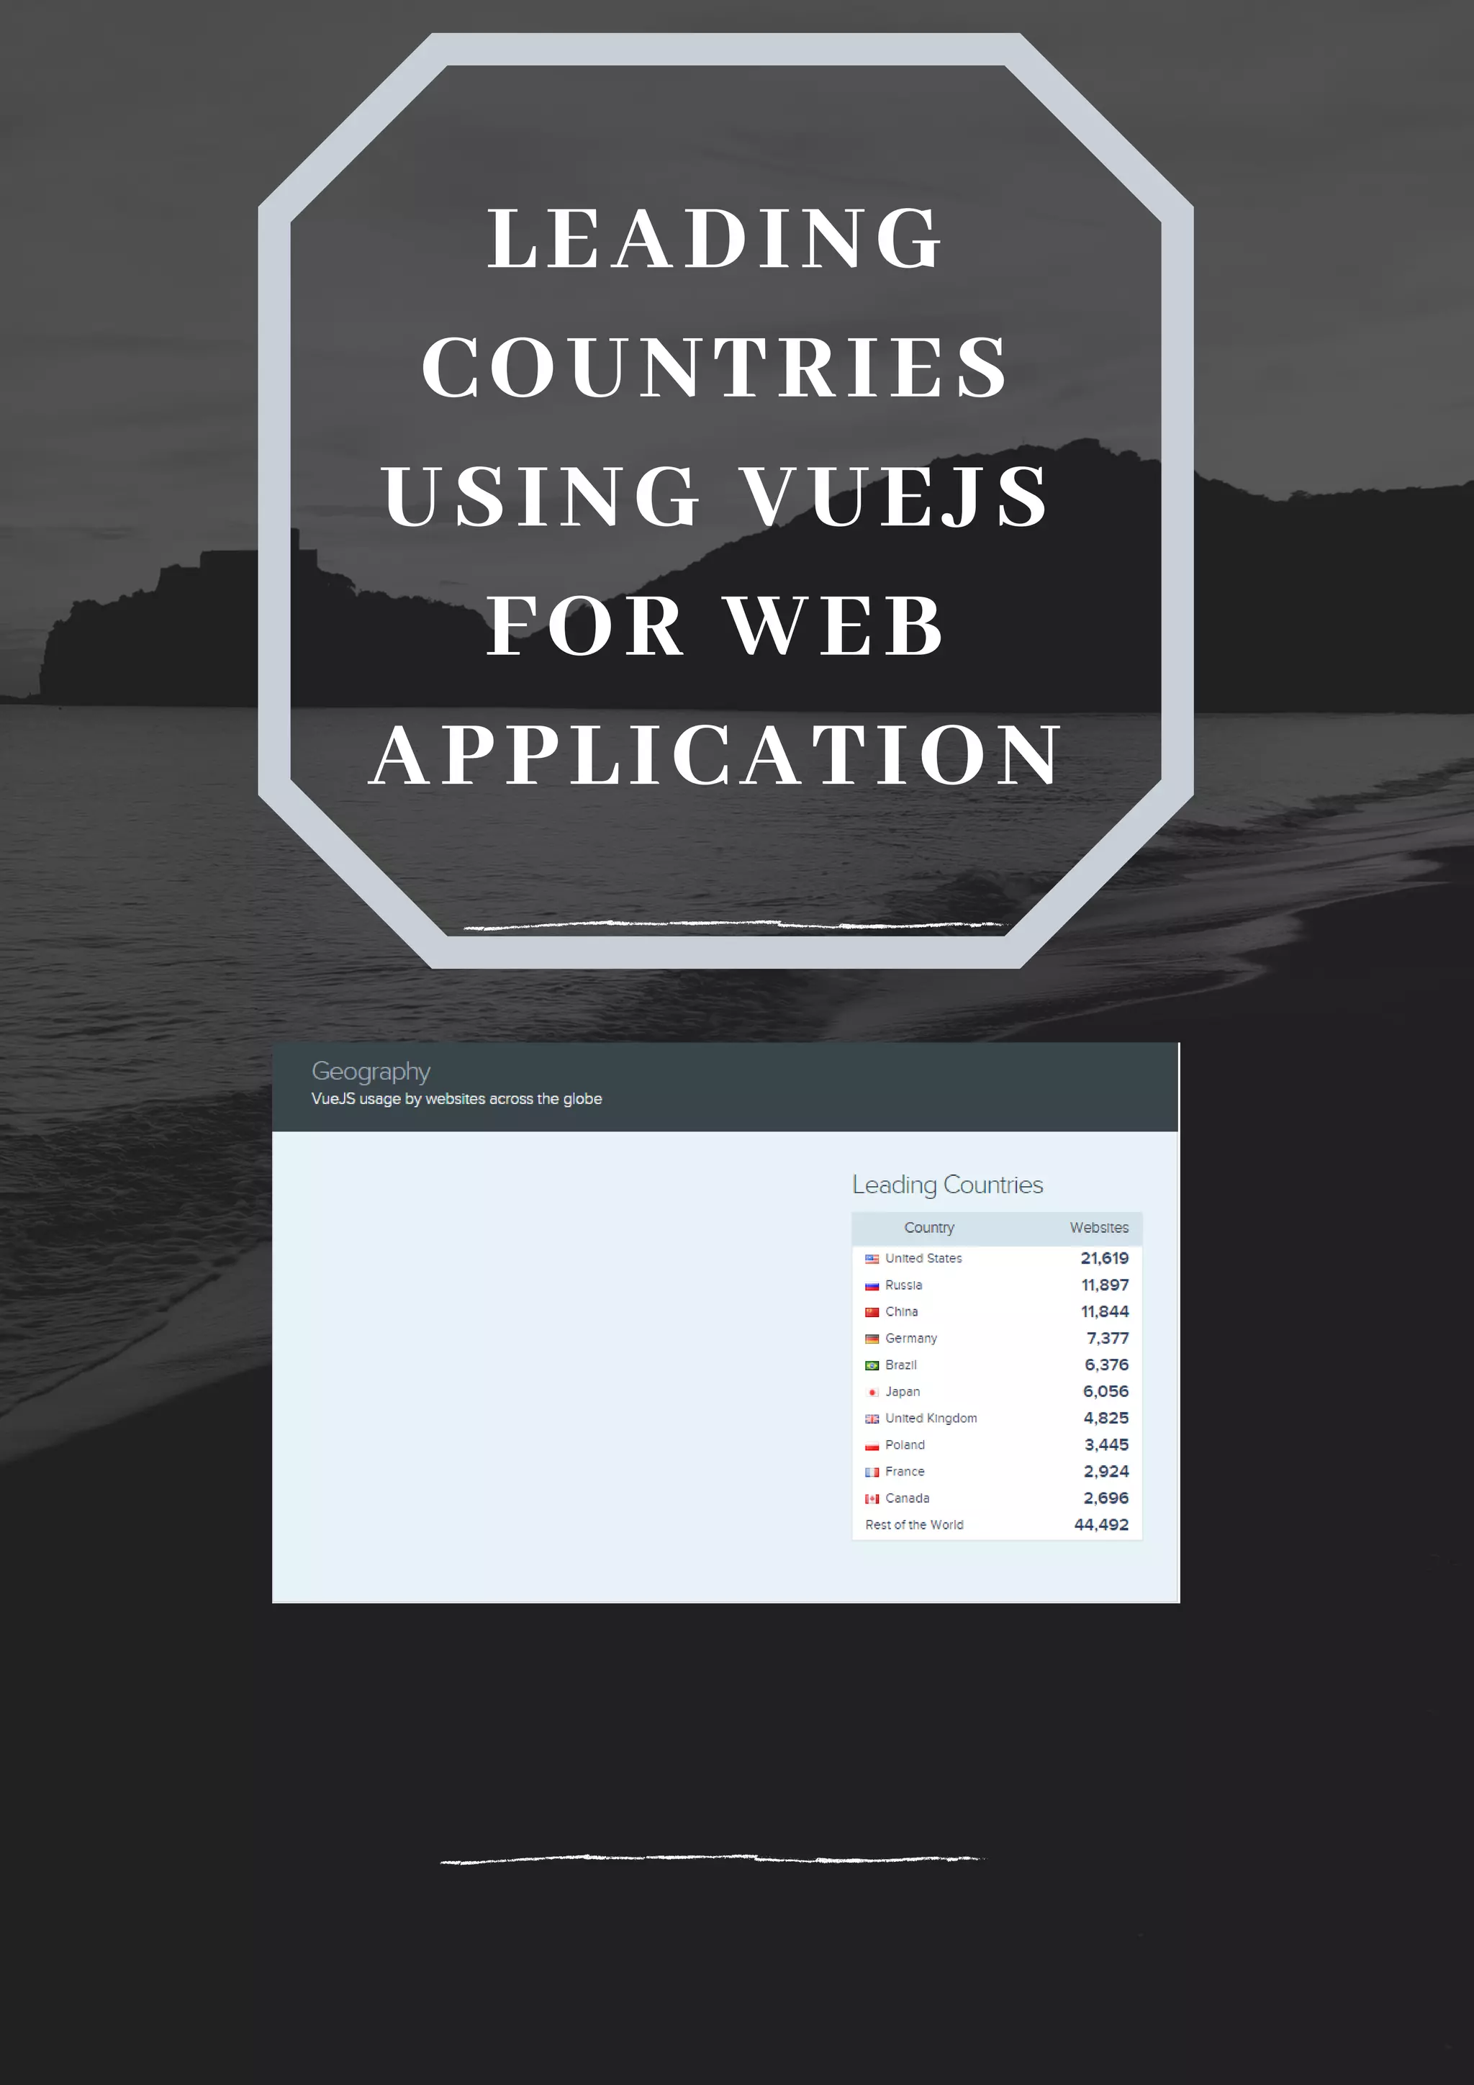The height and width of the screenshot is (2085, 1474).
Task: Select the 'Russia' country name
Action: click(904, 1285)
